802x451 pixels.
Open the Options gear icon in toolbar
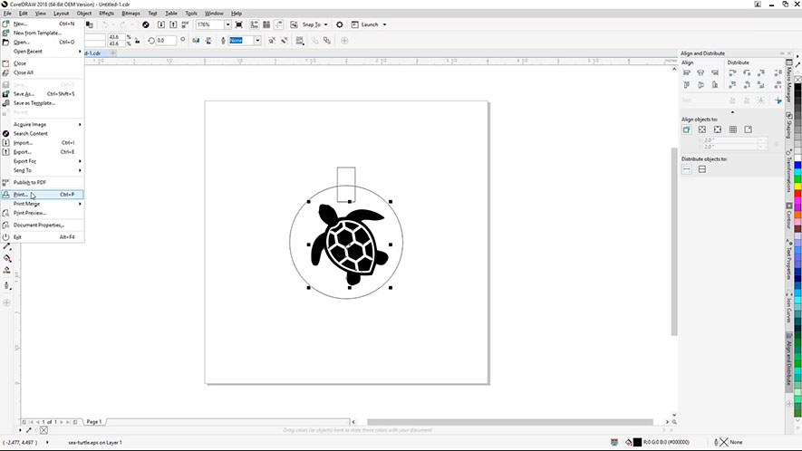click(340, 24)
